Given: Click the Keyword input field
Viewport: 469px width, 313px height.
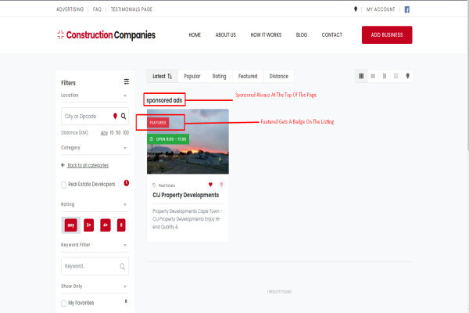Looking at the screenshot, I should [95, 266].
